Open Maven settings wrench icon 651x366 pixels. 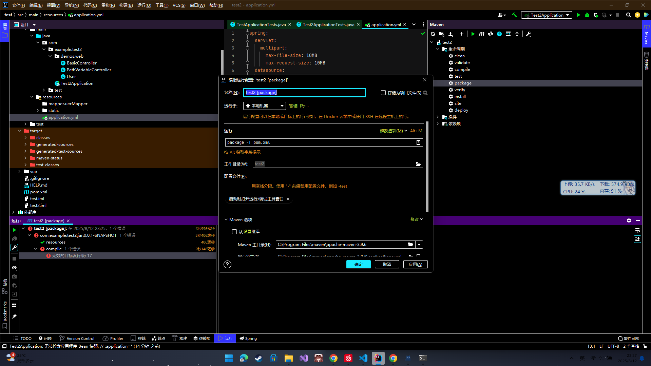tap(529, 34)
